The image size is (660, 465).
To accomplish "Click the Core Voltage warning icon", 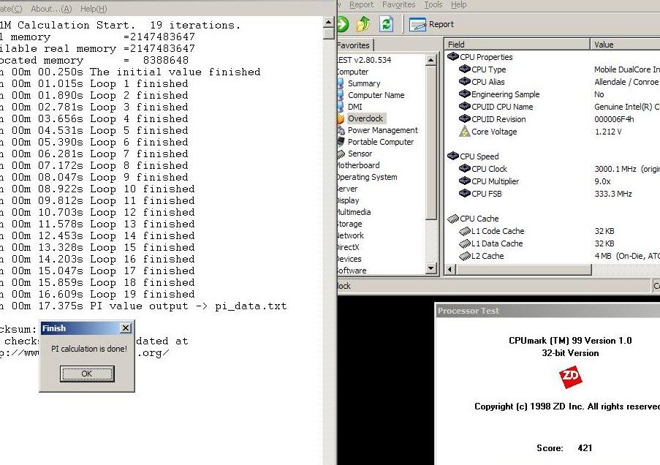I will click(x=464, y=132).
